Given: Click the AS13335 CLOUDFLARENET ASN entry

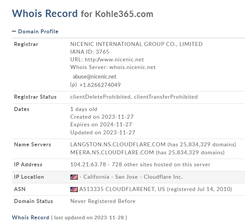Looking at the screenshot, I should pos(122,189).
